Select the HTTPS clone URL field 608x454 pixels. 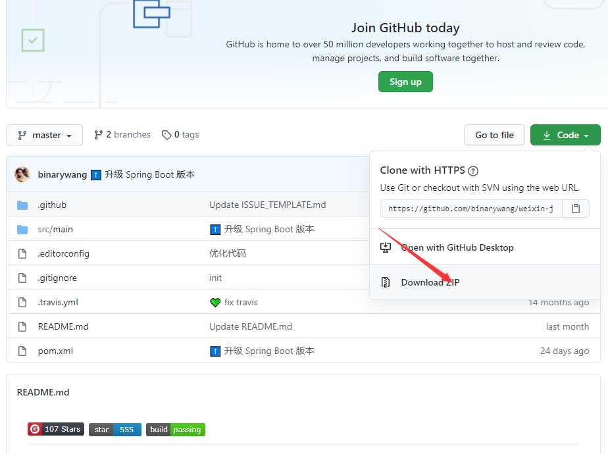tap(471, 209)
